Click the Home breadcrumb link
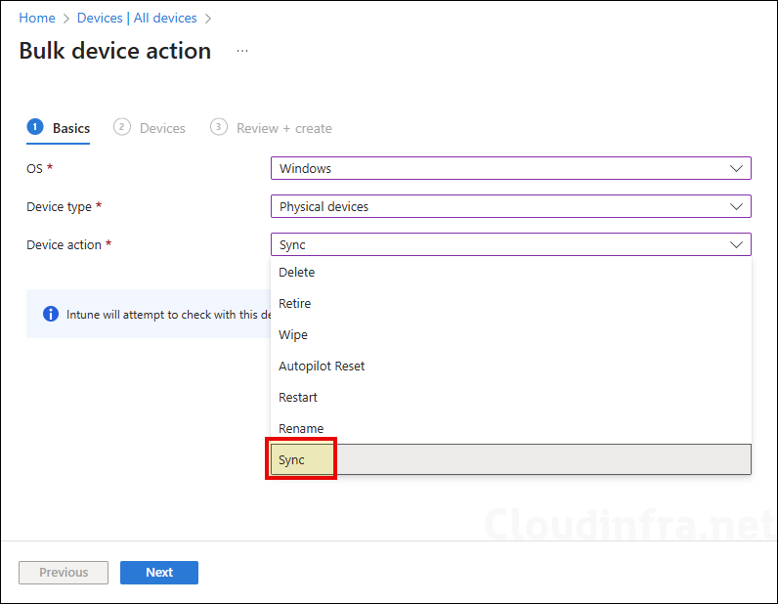 click(37, 18)
